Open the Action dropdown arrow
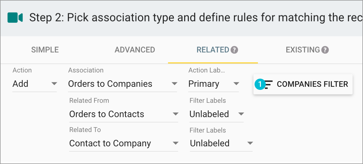The image size is (363, 164). [54, 84]
